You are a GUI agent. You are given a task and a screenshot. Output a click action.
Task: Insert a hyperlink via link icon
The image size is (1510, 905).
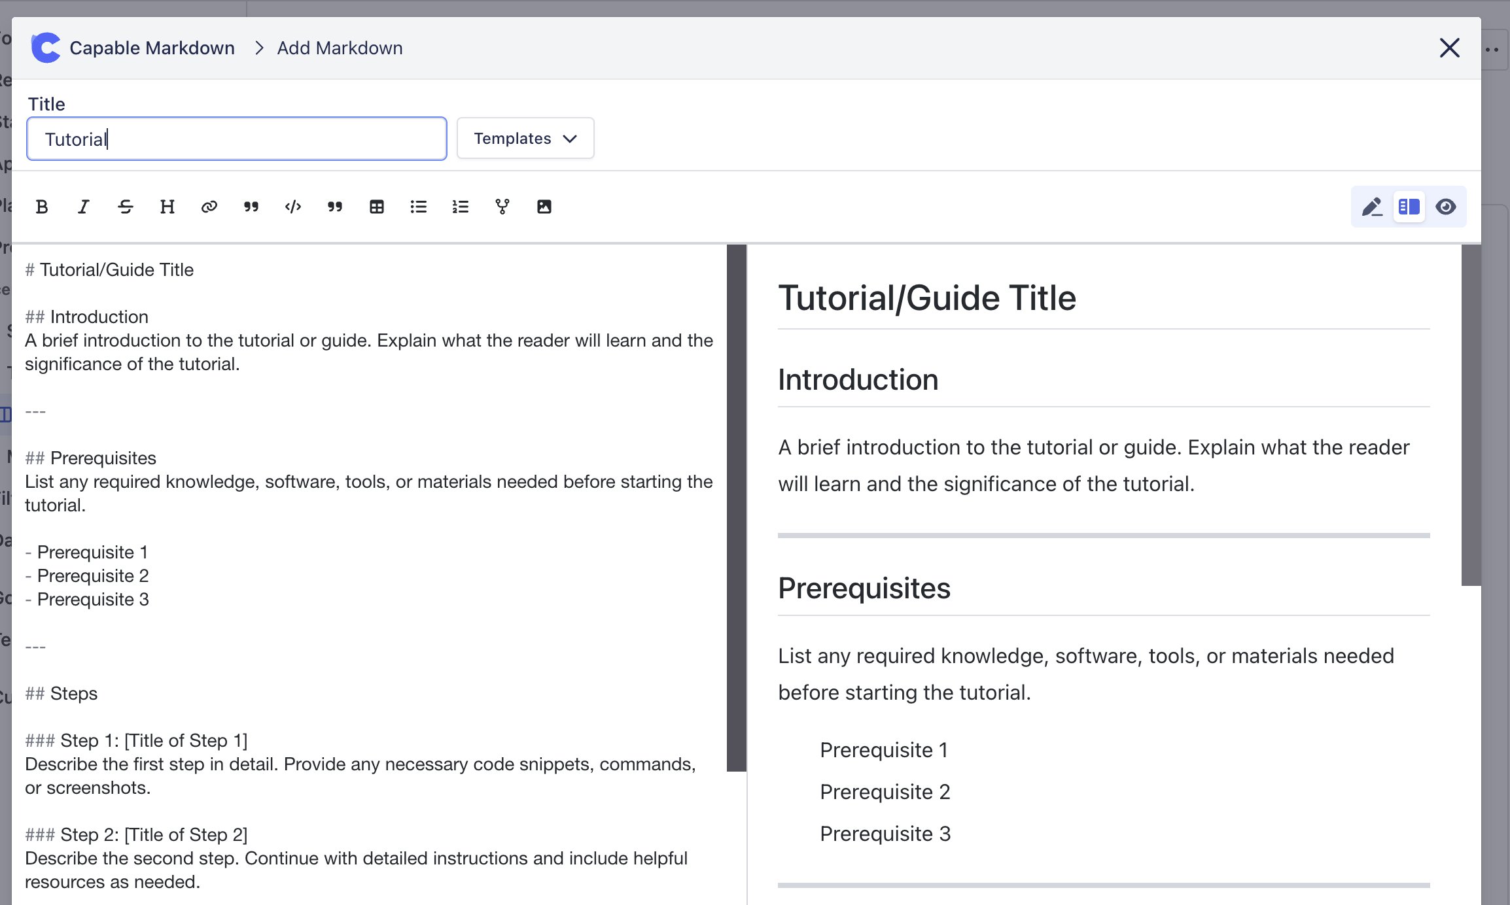point(209,207)
